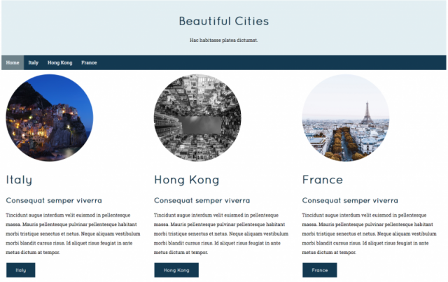
Task: Click 'Consequat semper viverra' subheading under Hong Kong
Action: point(202,200)
